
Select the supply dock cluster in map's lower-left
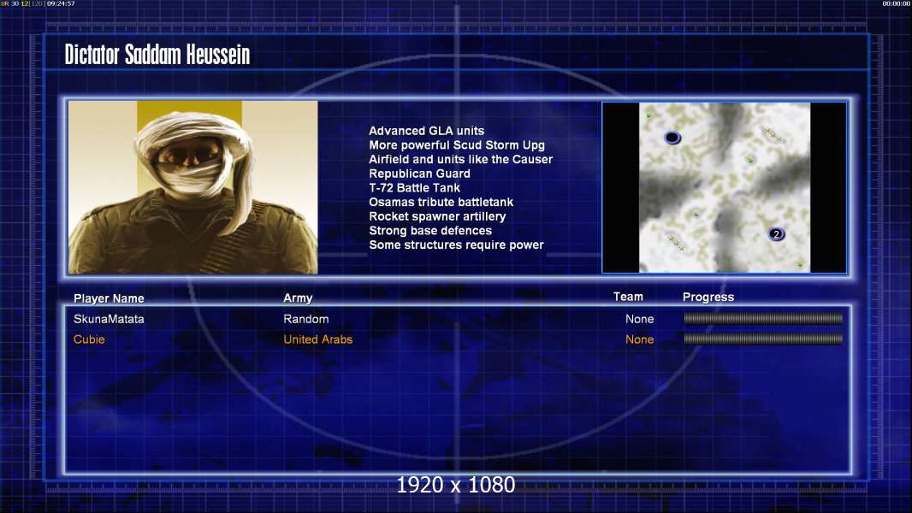tap(676, 242)
